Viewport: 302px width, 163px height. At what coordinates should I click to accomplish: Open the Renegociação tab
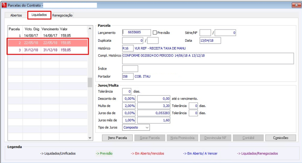tap(62, 15)
